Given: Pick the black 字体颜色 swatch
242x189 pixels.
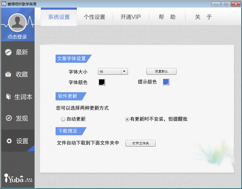Looking at the screenshot, I should point(102,82).
